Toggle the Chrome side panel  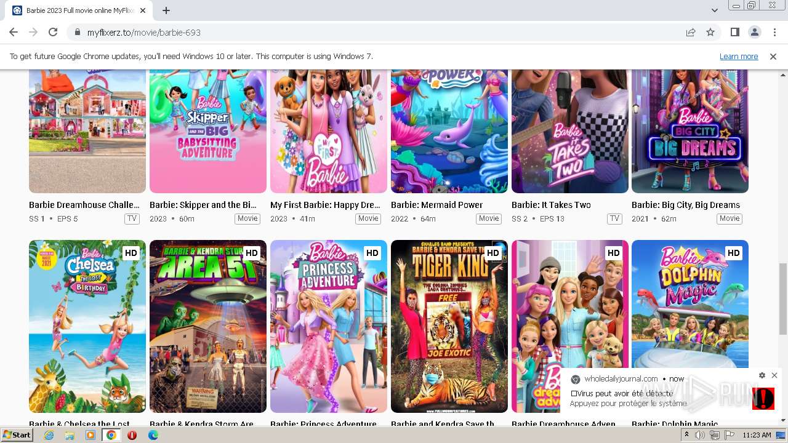735,32
